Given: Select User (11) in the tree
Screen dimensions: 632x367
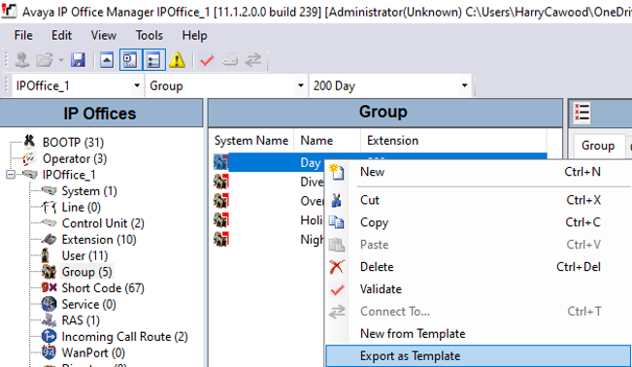Looking at the screenshot, I should (84, 255).
